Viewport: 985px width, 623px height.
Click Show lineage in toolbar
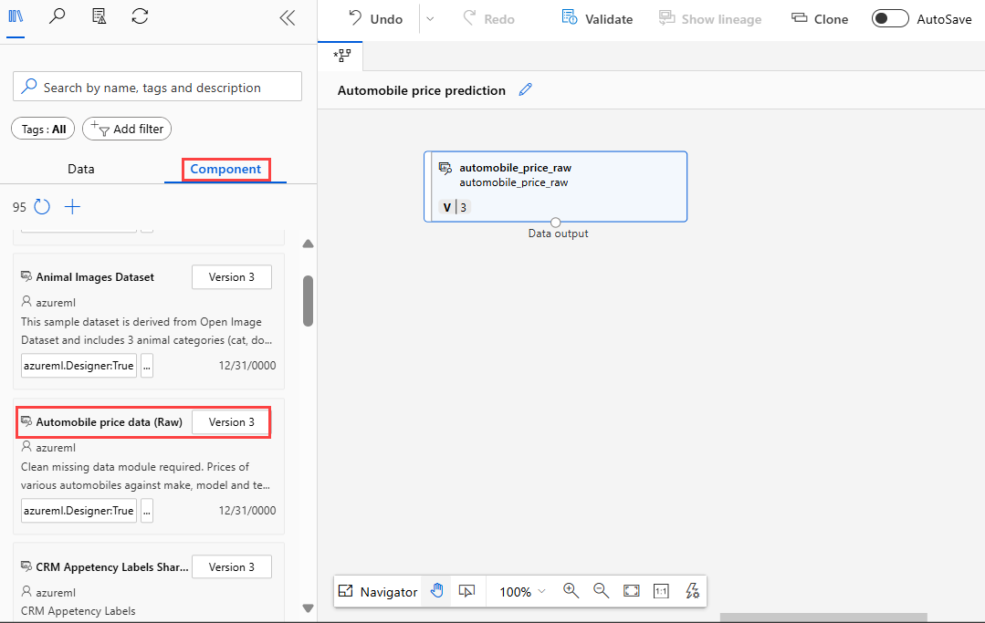(710, 19)
